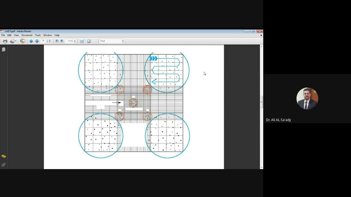Open the Document menu

tap(27, 35)
